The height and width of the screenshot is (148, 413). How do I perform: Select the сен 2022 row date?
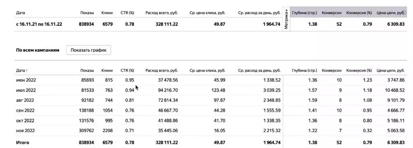click(x=25, y=110)
